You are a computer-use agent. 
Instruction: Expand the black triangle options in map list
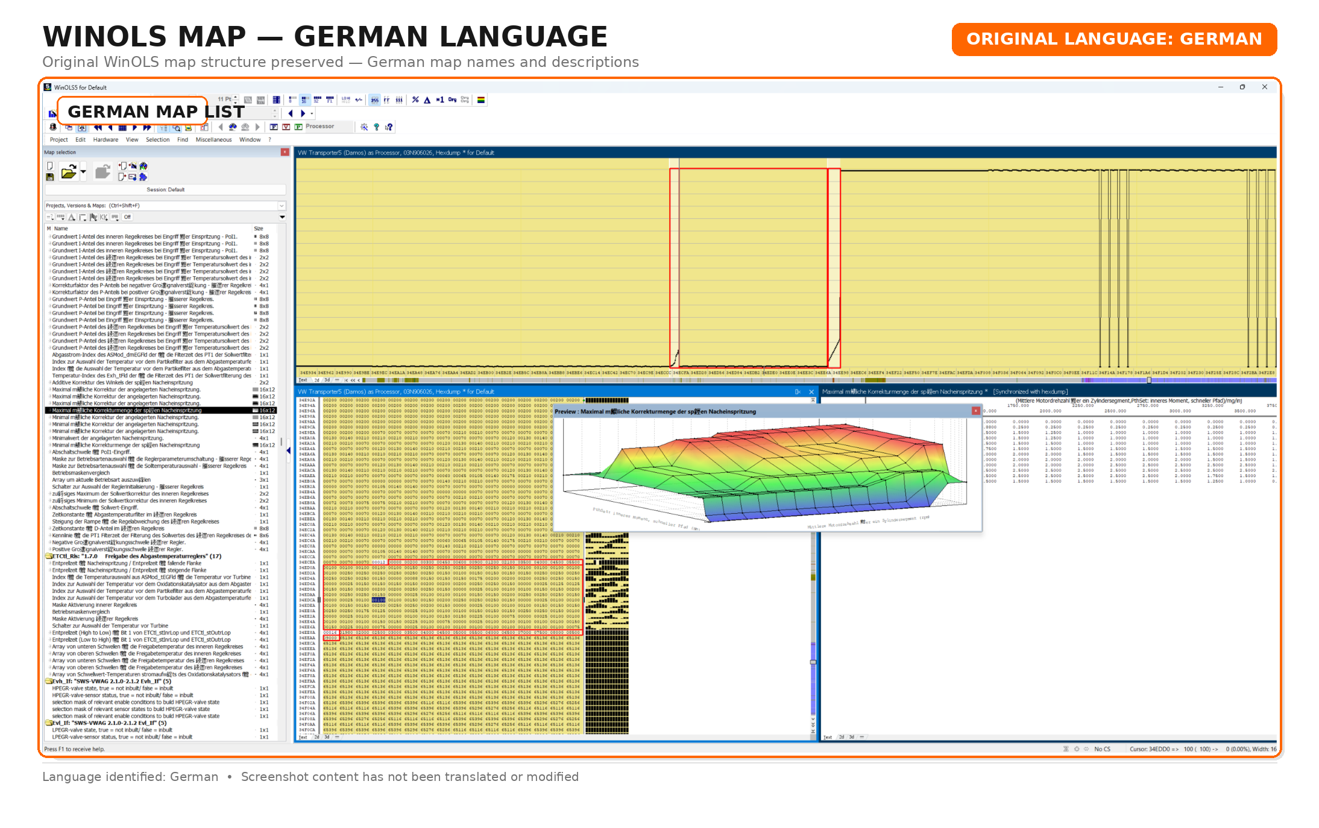point(282,217)
